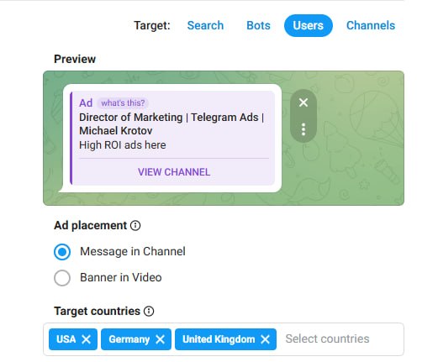Remove USA country tag

pyautogui.click(x=87, y=339)
